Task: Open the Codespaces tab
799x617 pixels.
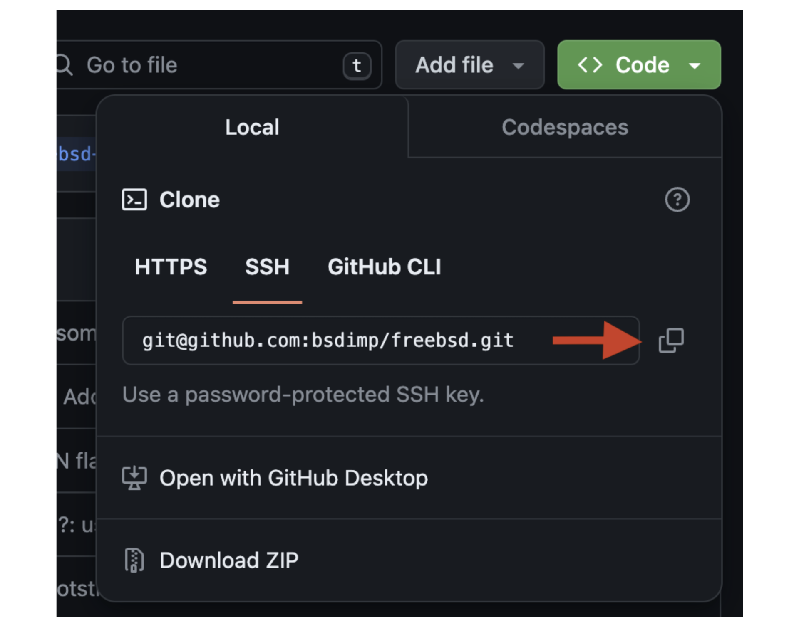Action: (565, 127)
